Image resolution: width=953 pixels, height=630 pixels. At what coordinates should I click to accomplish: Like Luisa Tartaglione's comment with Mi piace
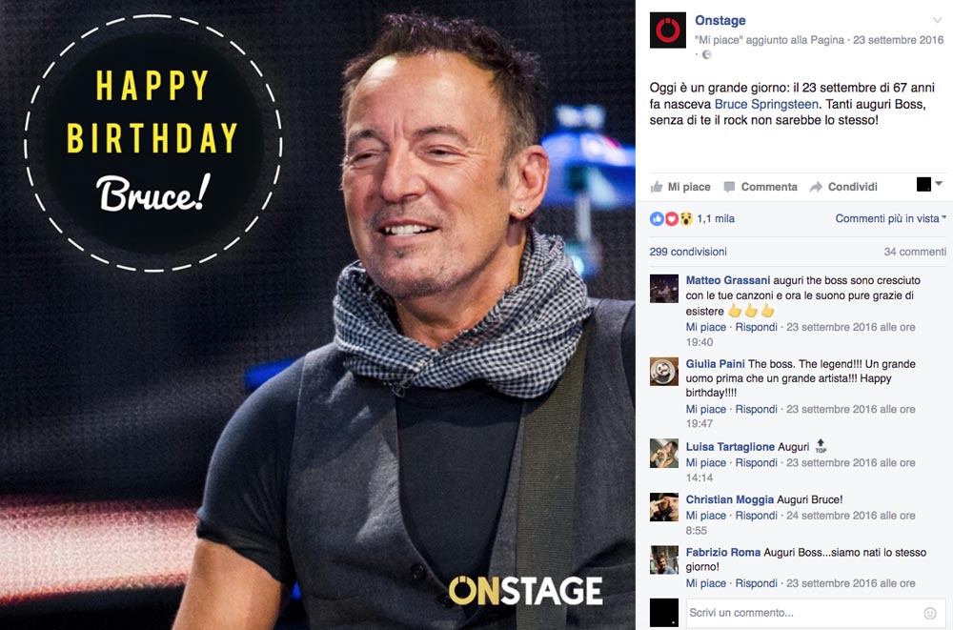tap(705, 462)
